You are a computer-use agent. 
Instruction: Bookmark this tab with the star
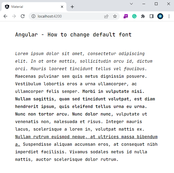pyautogui.click(x=115, y=16)
